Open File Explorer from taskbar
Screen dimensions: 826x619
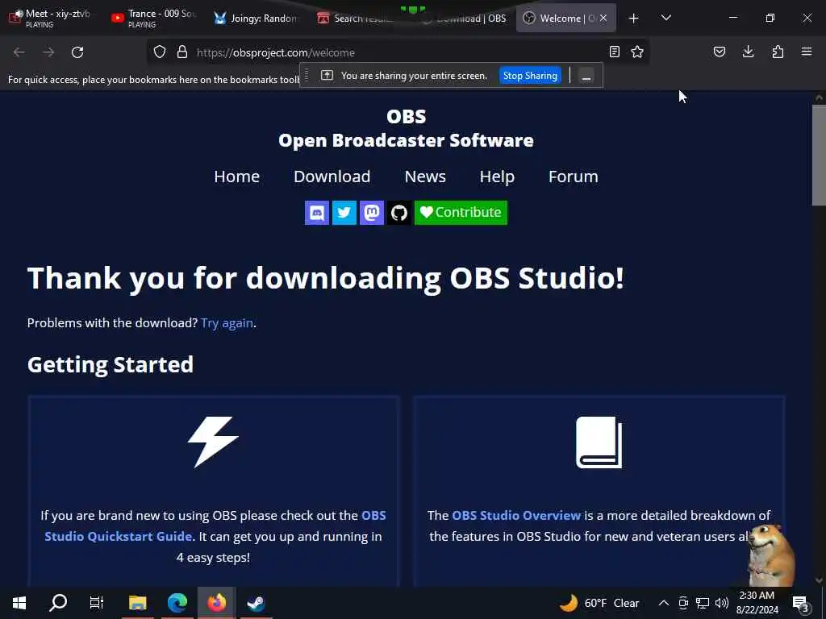point(137,603)
